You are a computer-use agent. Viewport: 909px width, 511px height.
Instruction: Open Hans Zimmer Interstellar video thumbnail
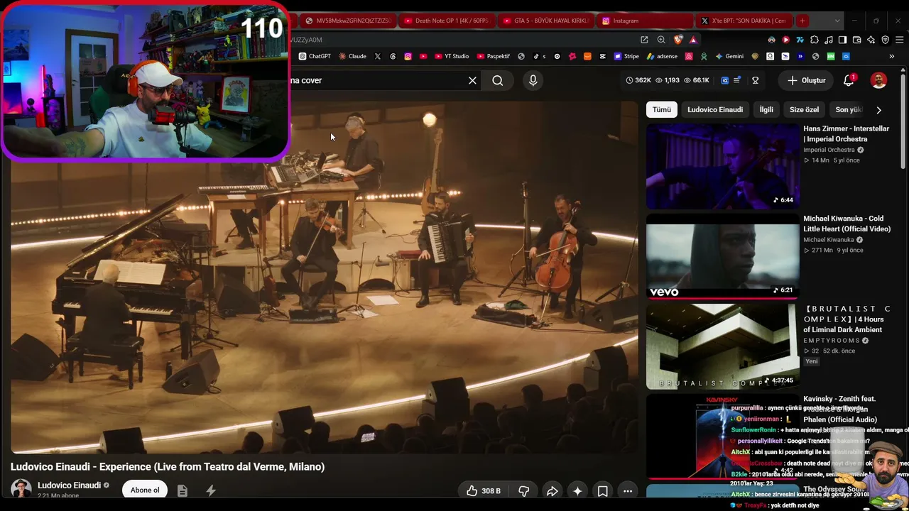coord(722,166)
